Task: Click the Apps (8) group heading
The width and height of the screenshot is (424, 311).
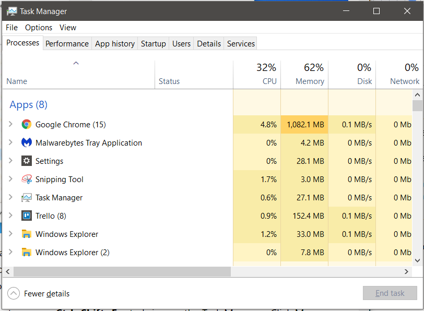Action: [28, 104]
